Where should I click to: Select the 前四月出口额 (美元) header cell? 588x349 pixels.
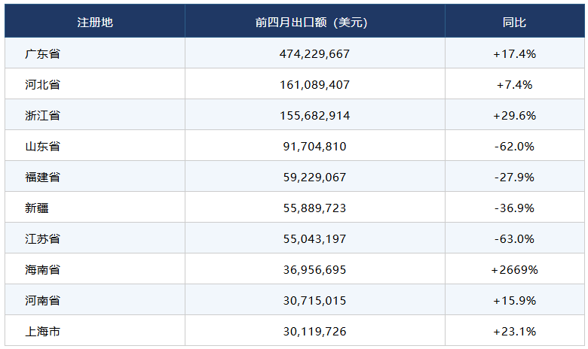(314, 23)
